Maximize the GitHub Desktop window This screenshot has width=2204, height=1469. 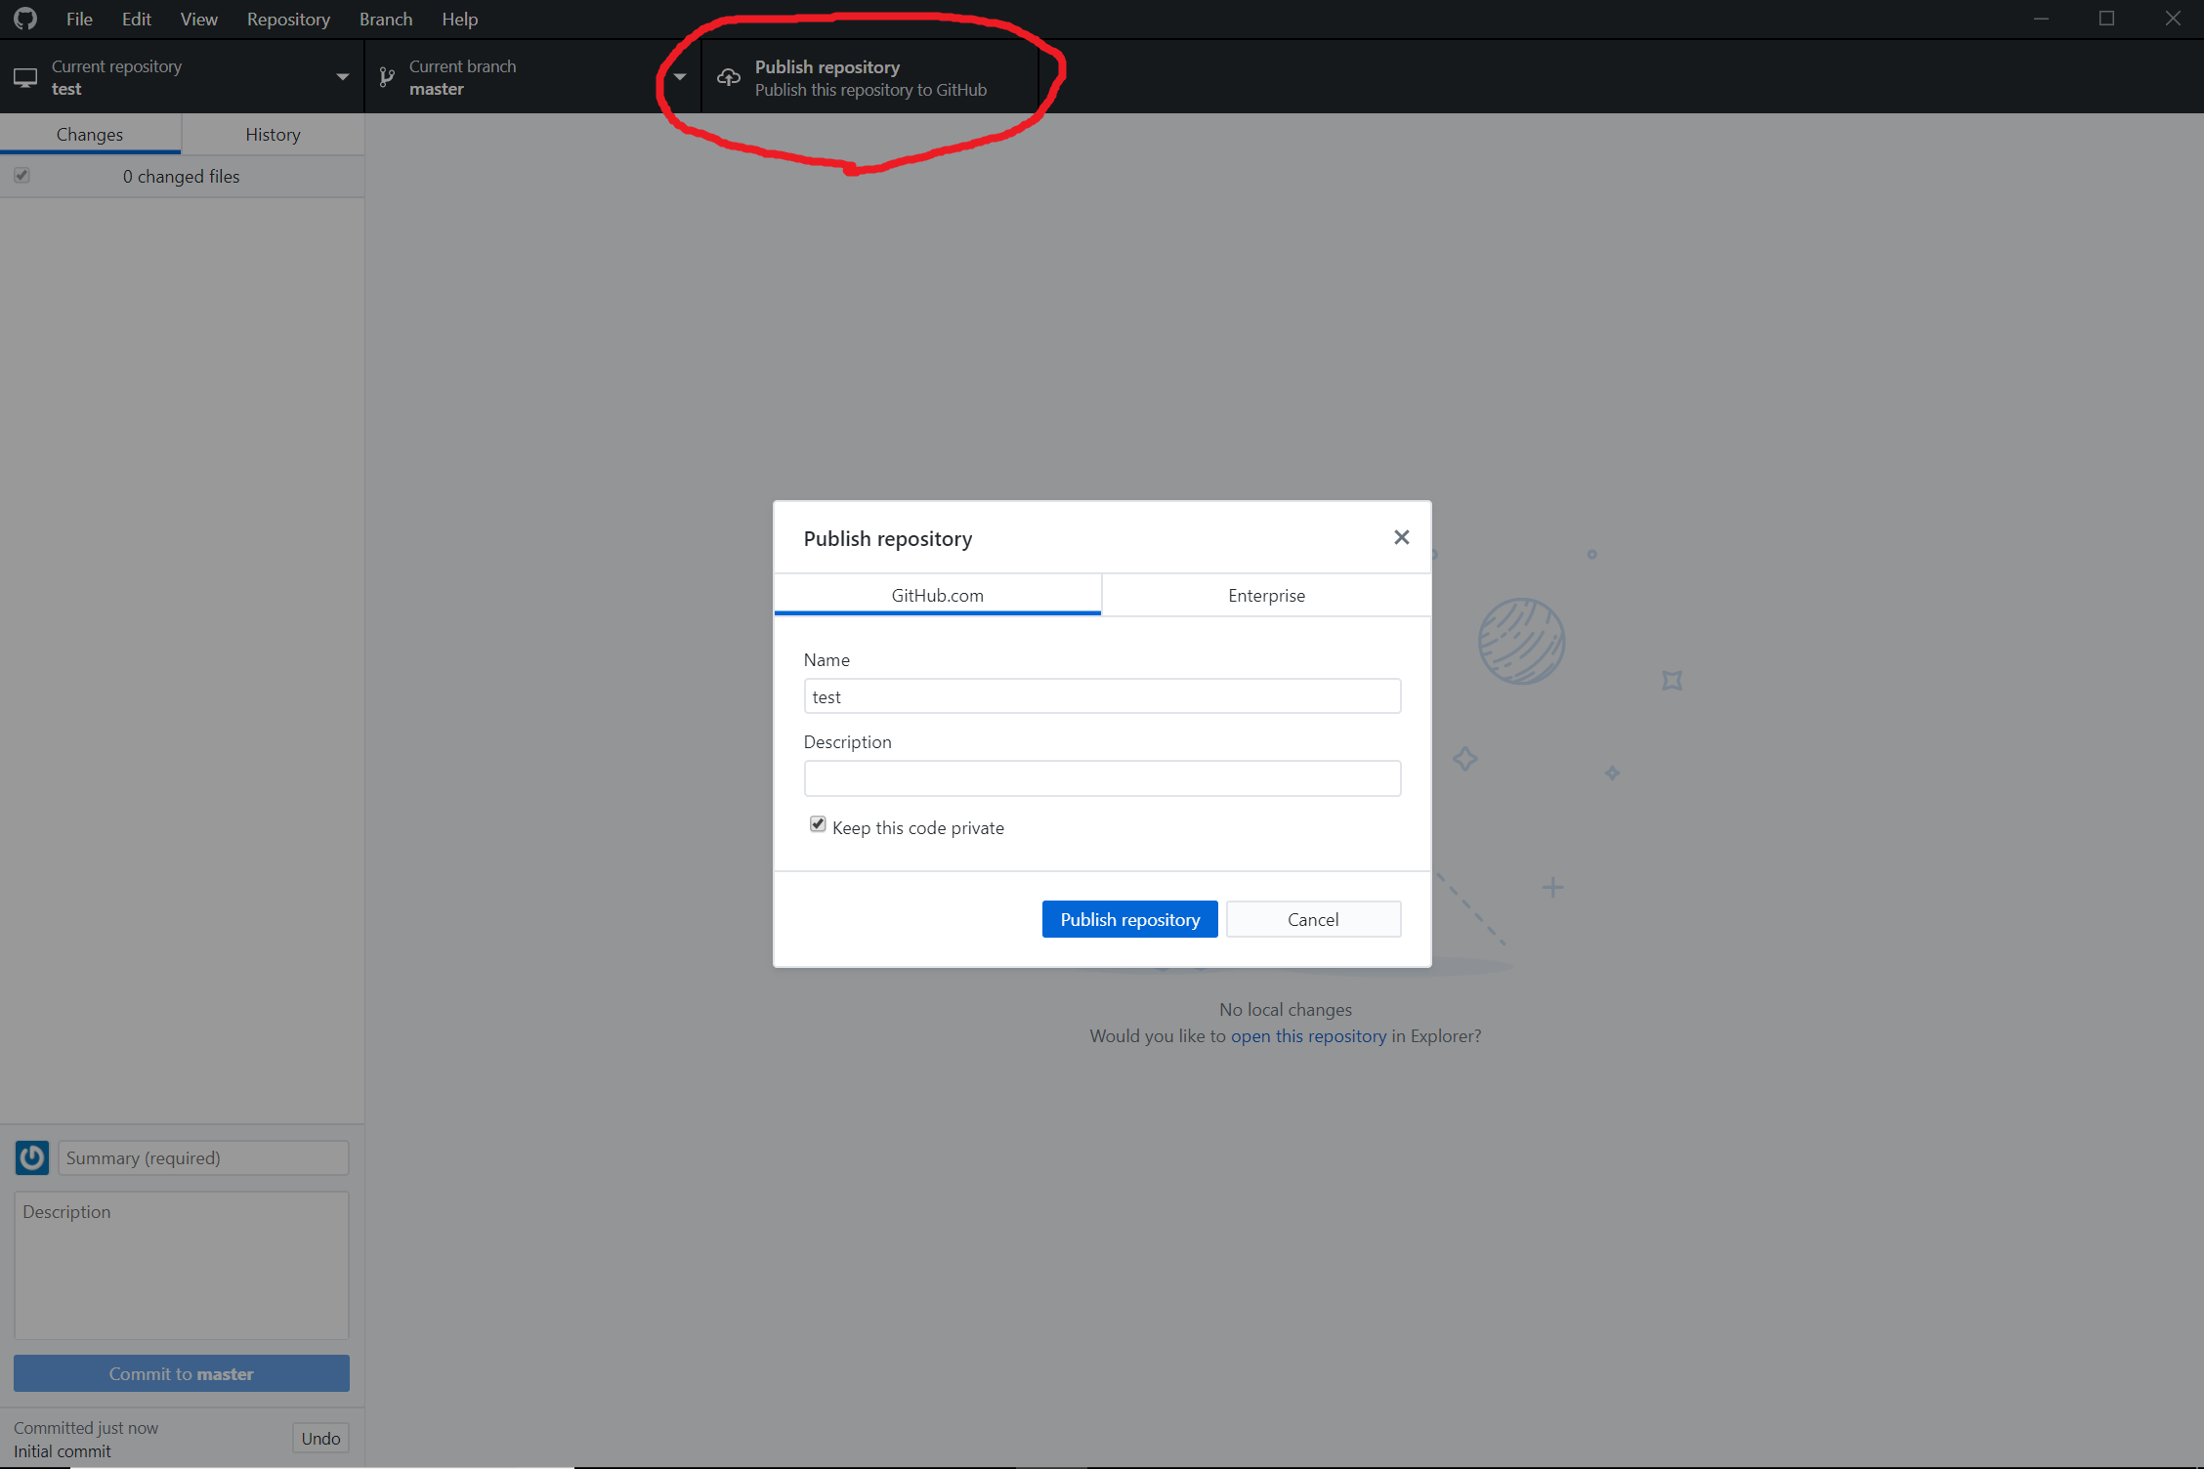2106,19
